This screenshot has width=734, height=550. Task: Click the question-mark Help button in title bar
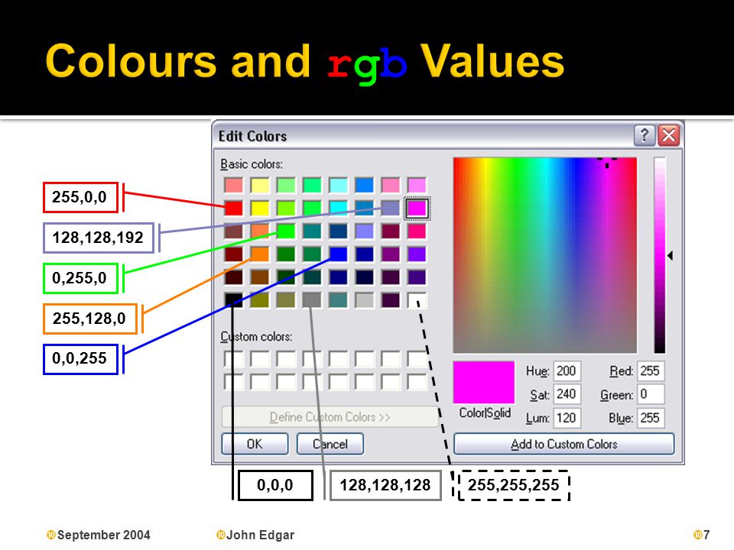pos(644,136)
